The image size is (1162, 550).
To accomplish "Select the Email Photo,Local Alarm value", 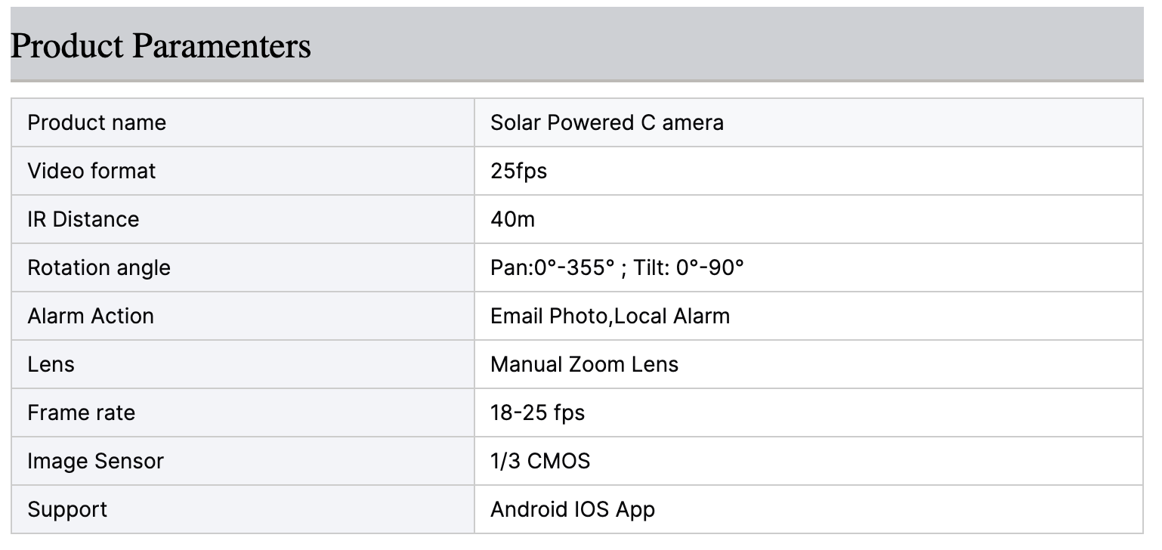I will point(610,316).
